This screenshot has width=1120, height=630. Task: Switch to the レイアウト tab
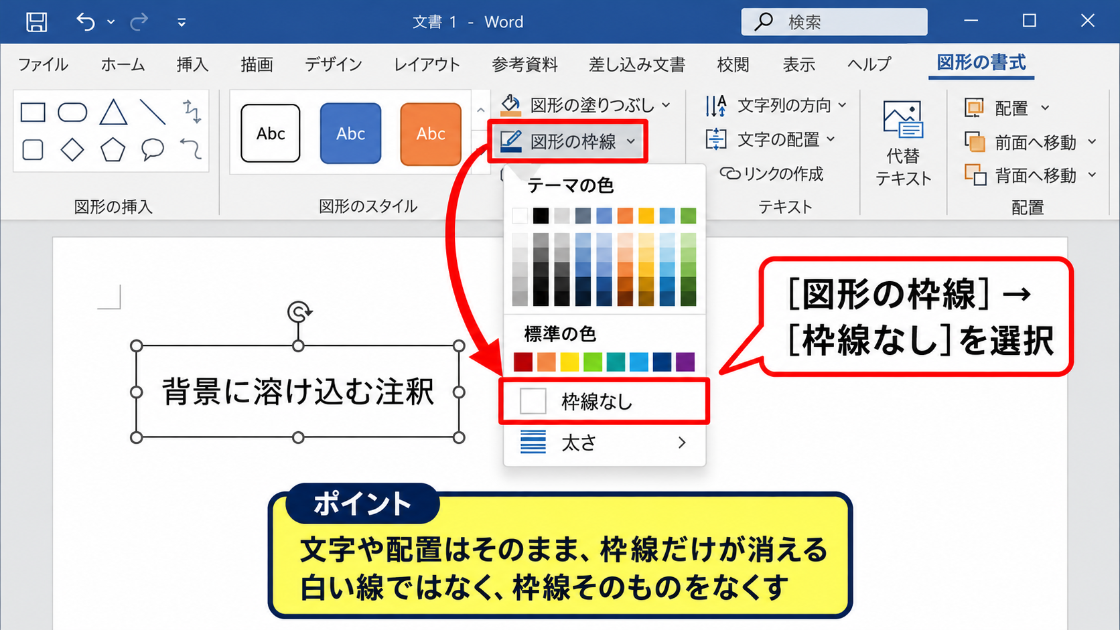tap(427, 64)
